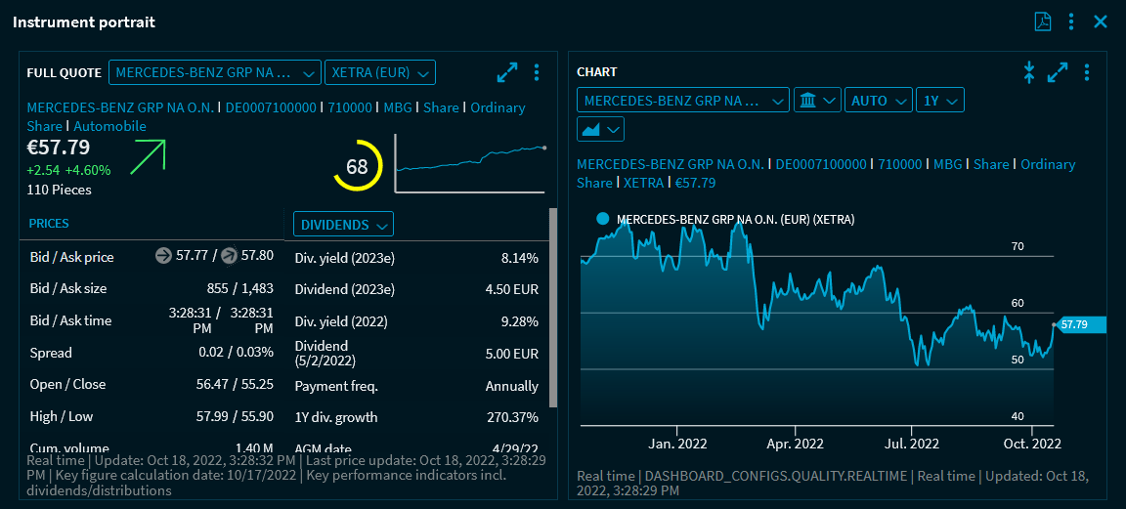Open the Full Quote instrument selector dropdown

click(215, 72)
